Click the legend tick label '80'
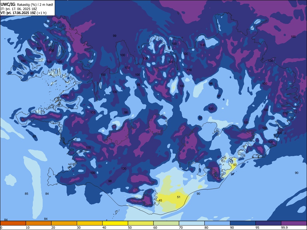307x230 pixels. pos(206,228)
